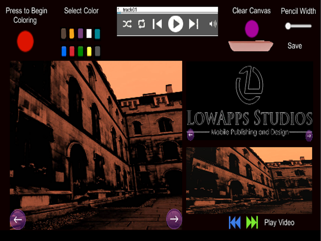
Task: Open the LowApps Studios logo banner
Action: 249,101
